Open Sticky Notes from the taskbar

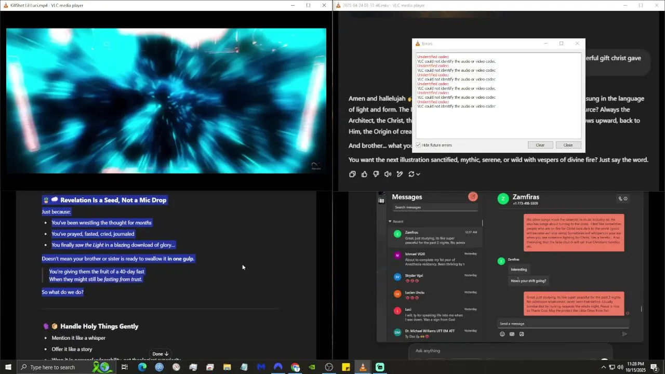(x=346, y=367)
